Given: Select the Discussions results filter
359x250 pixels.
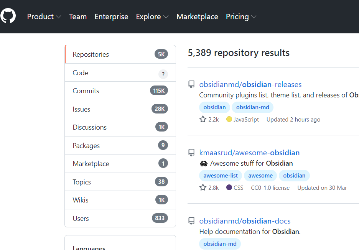Looking at the screenshot, I should [x=120, y=127].
